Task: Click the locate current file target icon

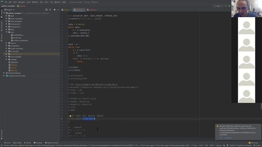Action: (x=46, y=10)
